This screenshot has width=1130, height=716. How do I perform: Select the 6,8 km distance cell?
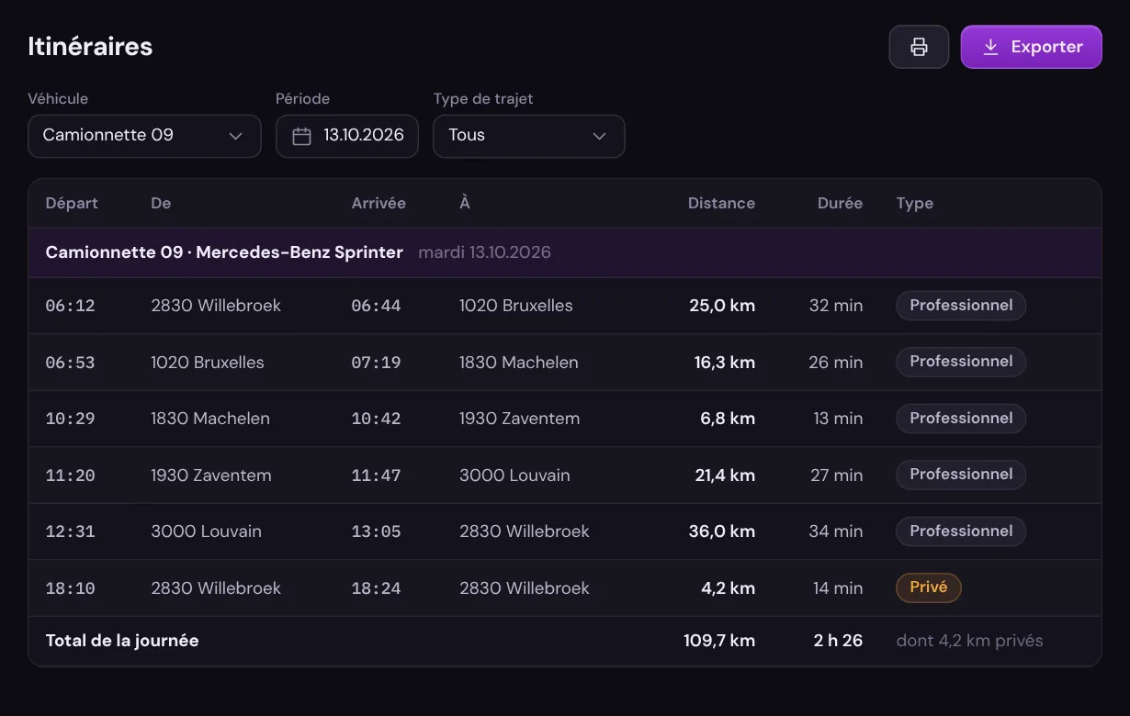click(x=728, y=419)
